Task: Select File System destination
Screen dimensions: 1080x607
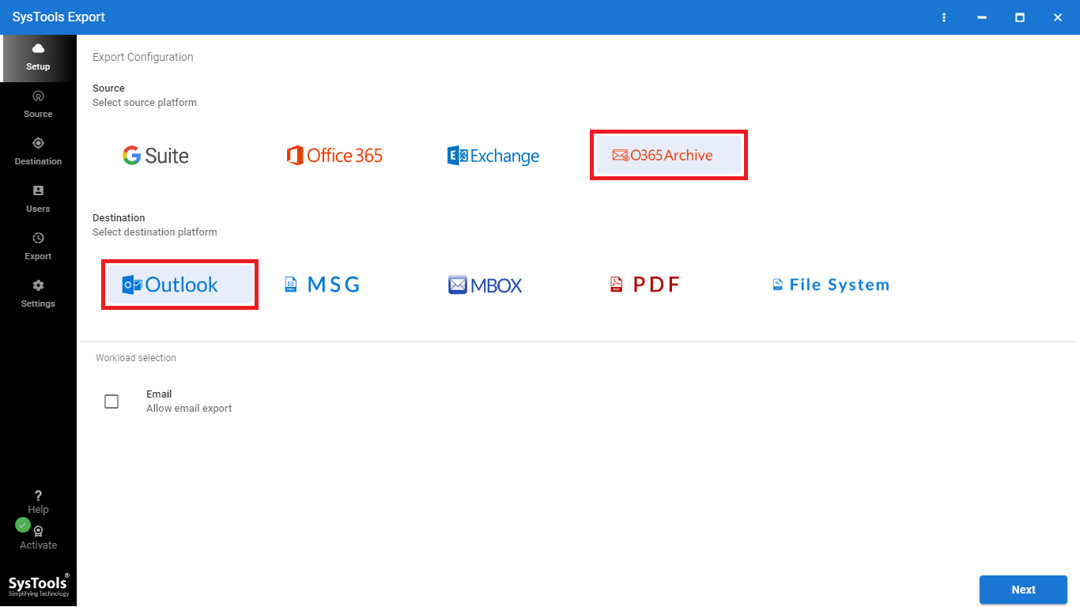Action: [x=831, y=285]
